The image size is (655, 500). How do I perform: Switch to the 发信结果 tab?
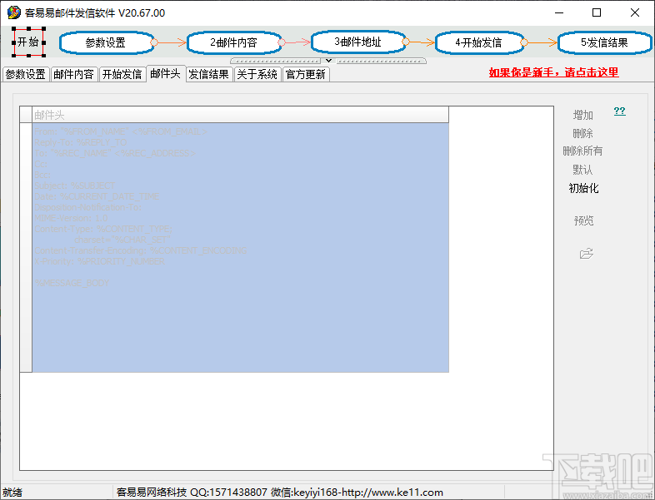click(x=209, y=74)
